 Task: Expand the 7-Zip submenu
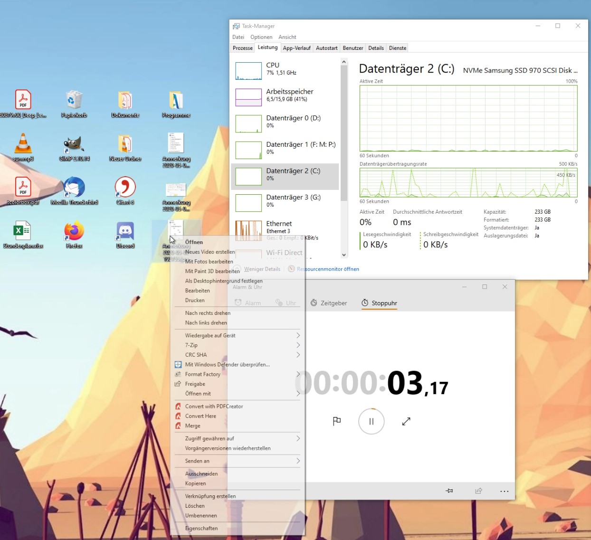coord(238,345)
